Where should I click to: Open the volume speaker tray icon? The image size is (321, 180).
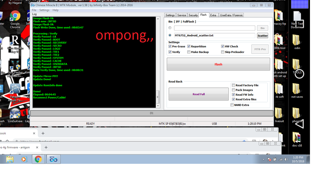point(286,159)
